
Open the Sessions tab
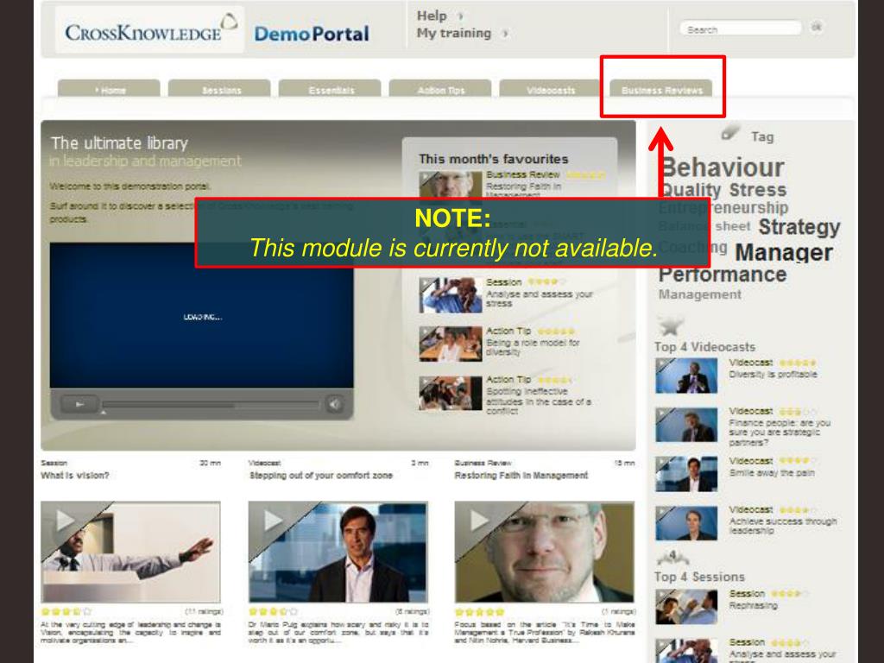pyautogui.click(x=219, y=89)
